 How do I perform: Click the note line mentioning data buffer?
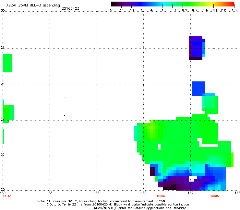click(117, 205)
